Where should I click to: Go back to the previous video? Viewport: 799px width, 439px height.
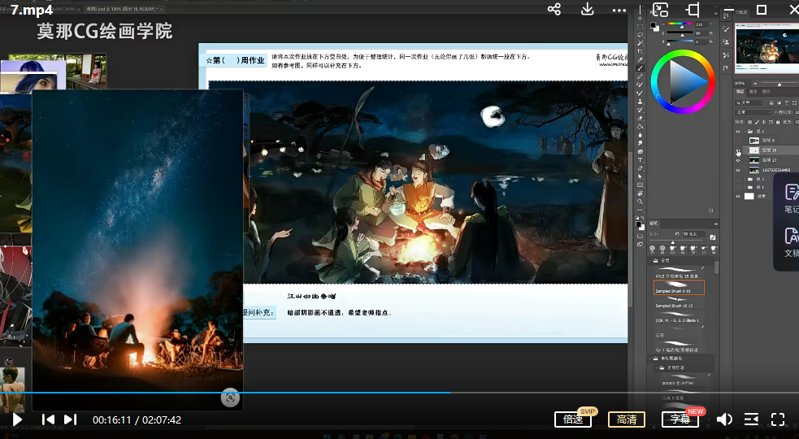point(48,419)
